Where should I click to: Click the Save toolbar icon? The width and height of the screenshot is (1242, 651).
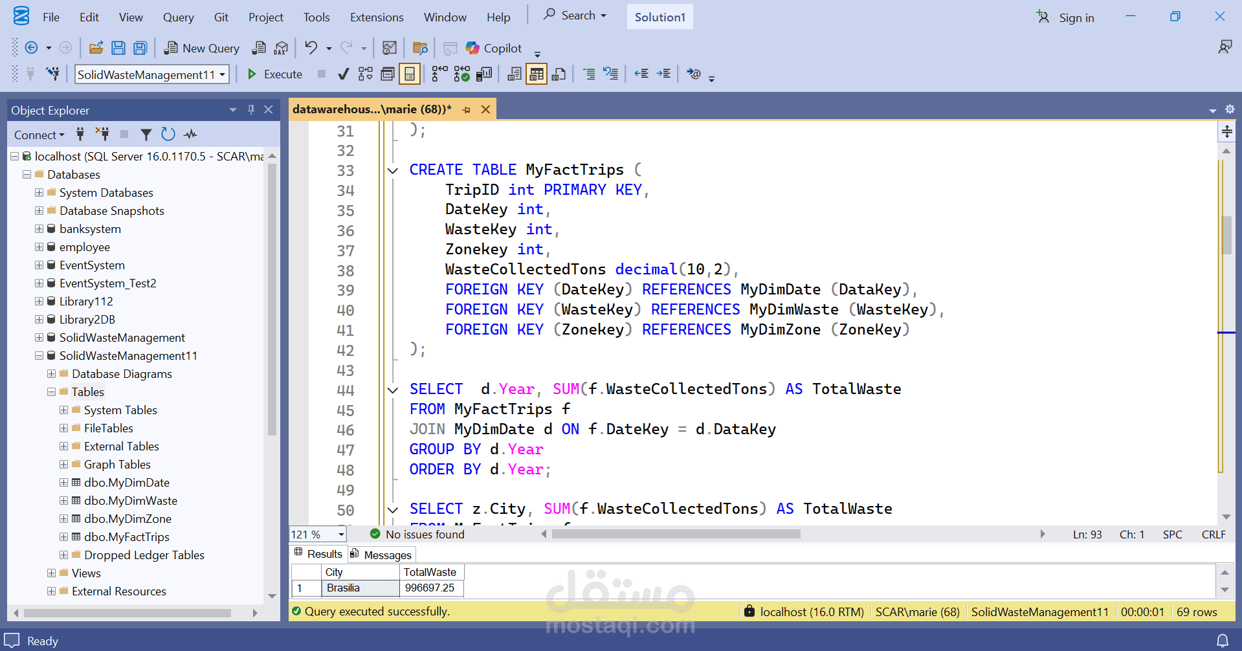[118, 48]
